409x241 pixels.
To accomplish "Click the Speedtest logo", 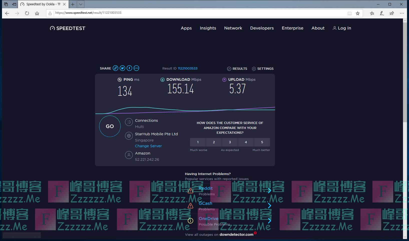I will tap(68, 28).
